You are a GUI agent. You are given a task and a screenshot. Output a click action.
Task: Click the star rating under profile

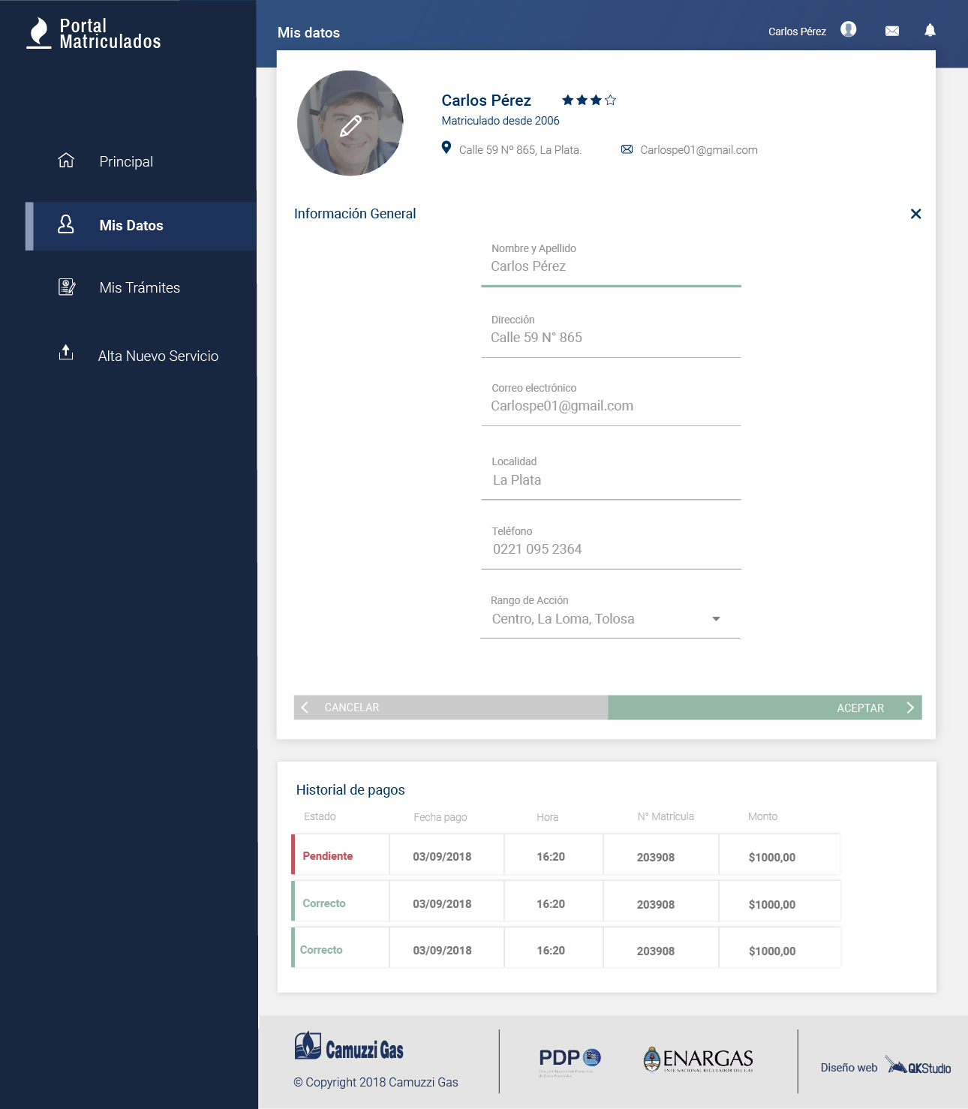point(589,100)
